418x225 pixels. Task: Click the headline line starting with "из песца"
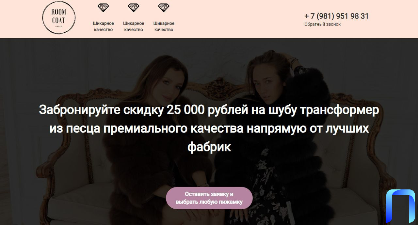tap(209, 129)
